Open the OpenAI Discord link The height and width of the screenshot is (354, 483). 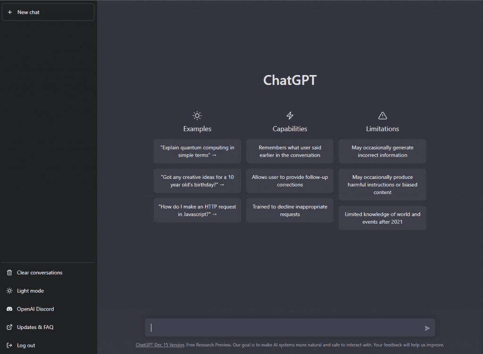pos(48,309)
